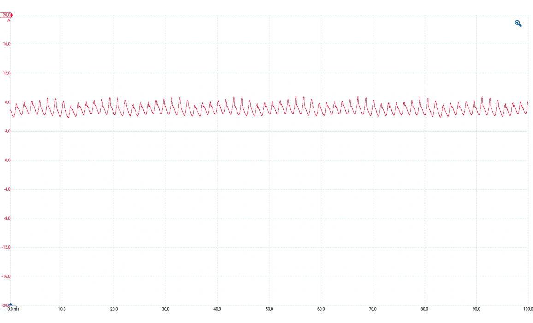Click the 4,0 vertical axis label
This screenshot has width=533, height=323.
(x=6, y=132)
